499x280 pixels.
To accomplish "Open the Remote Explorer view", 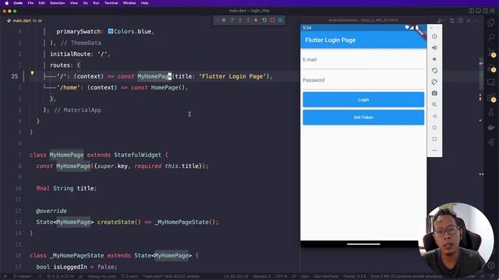I will pos(491,82).
